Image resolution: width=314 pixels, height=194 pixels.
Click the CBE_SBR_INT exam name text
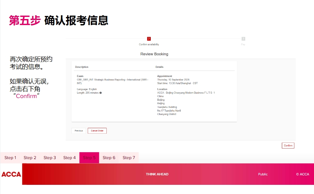[112, 81]
